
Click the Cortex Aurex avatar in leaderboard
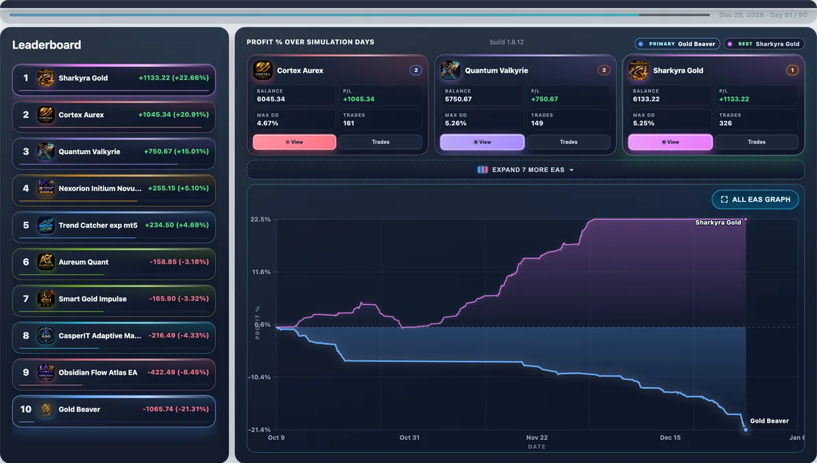coord(46,114)
